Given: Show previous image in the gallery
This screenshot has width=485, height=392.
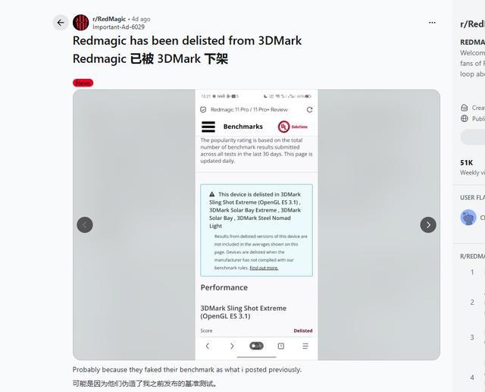Looking at the screenshot, I should pyautogui.click(x=85, y=225).
